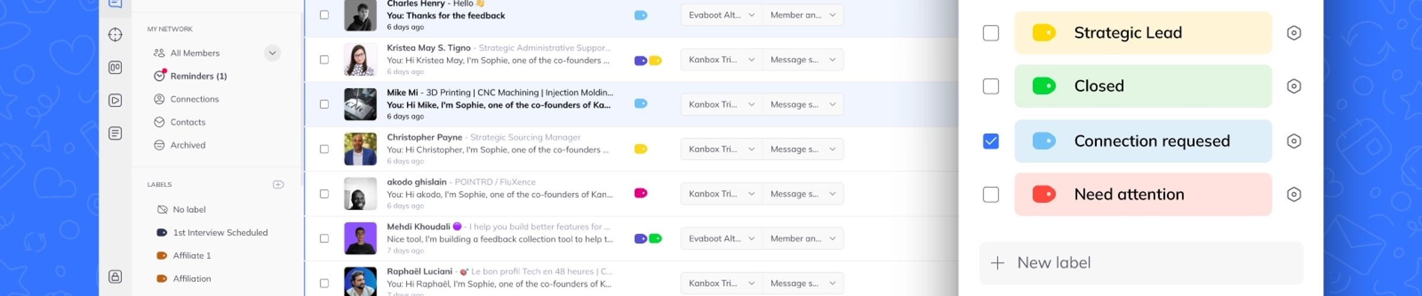This screenshot has width=1422, height=296.
Task: Check the Strategic Lead label checkbox
Action: [991, 33]
